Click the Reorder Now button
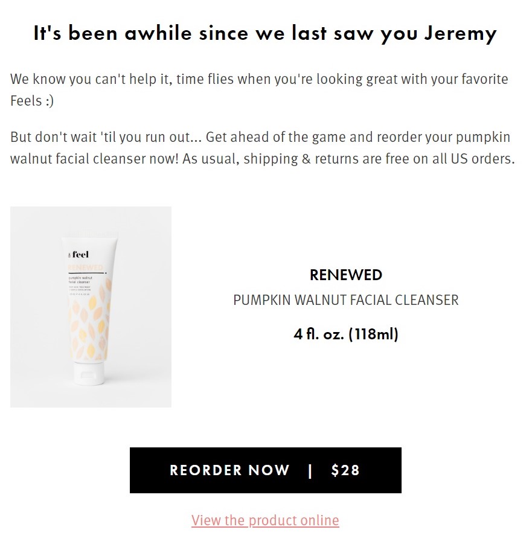The image size is (532, 547). click(x=266, y=470)
